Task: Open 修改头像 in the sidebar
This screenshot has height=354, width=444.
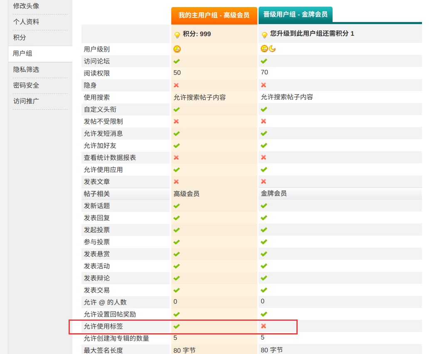Action: pos(26,6)
